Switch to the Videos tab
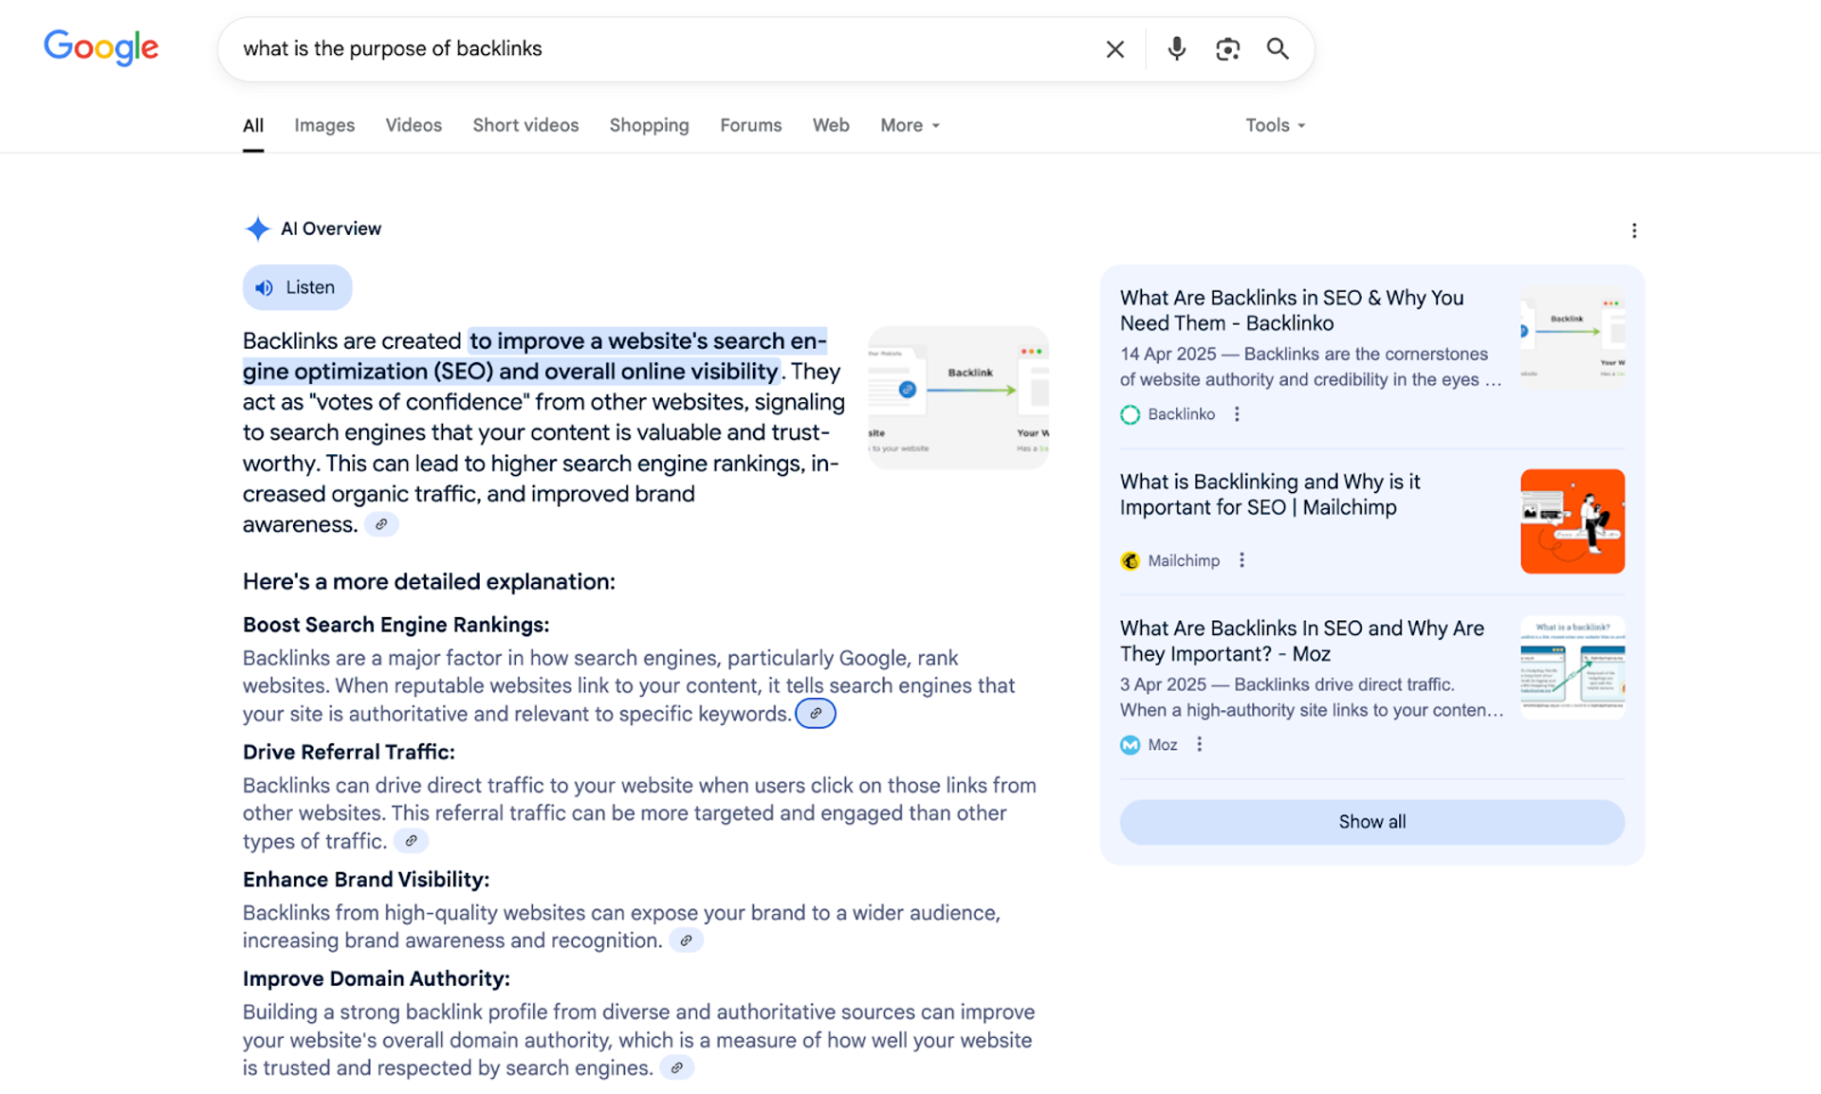The width and height of the screenshot is (1821, 1094). [414, 125]
